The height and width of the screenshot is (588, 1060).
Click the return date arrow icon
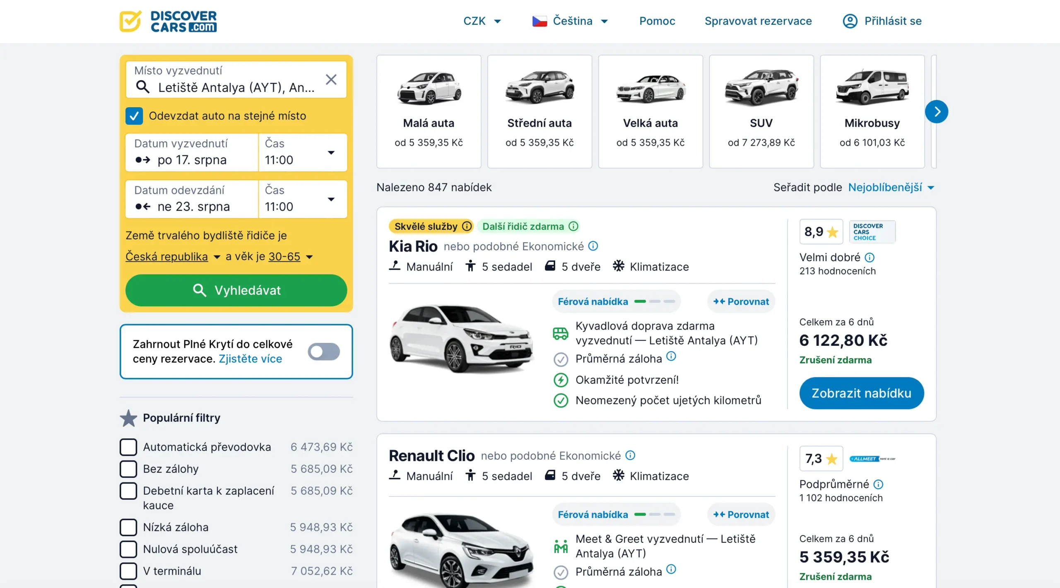pos(143,206)
